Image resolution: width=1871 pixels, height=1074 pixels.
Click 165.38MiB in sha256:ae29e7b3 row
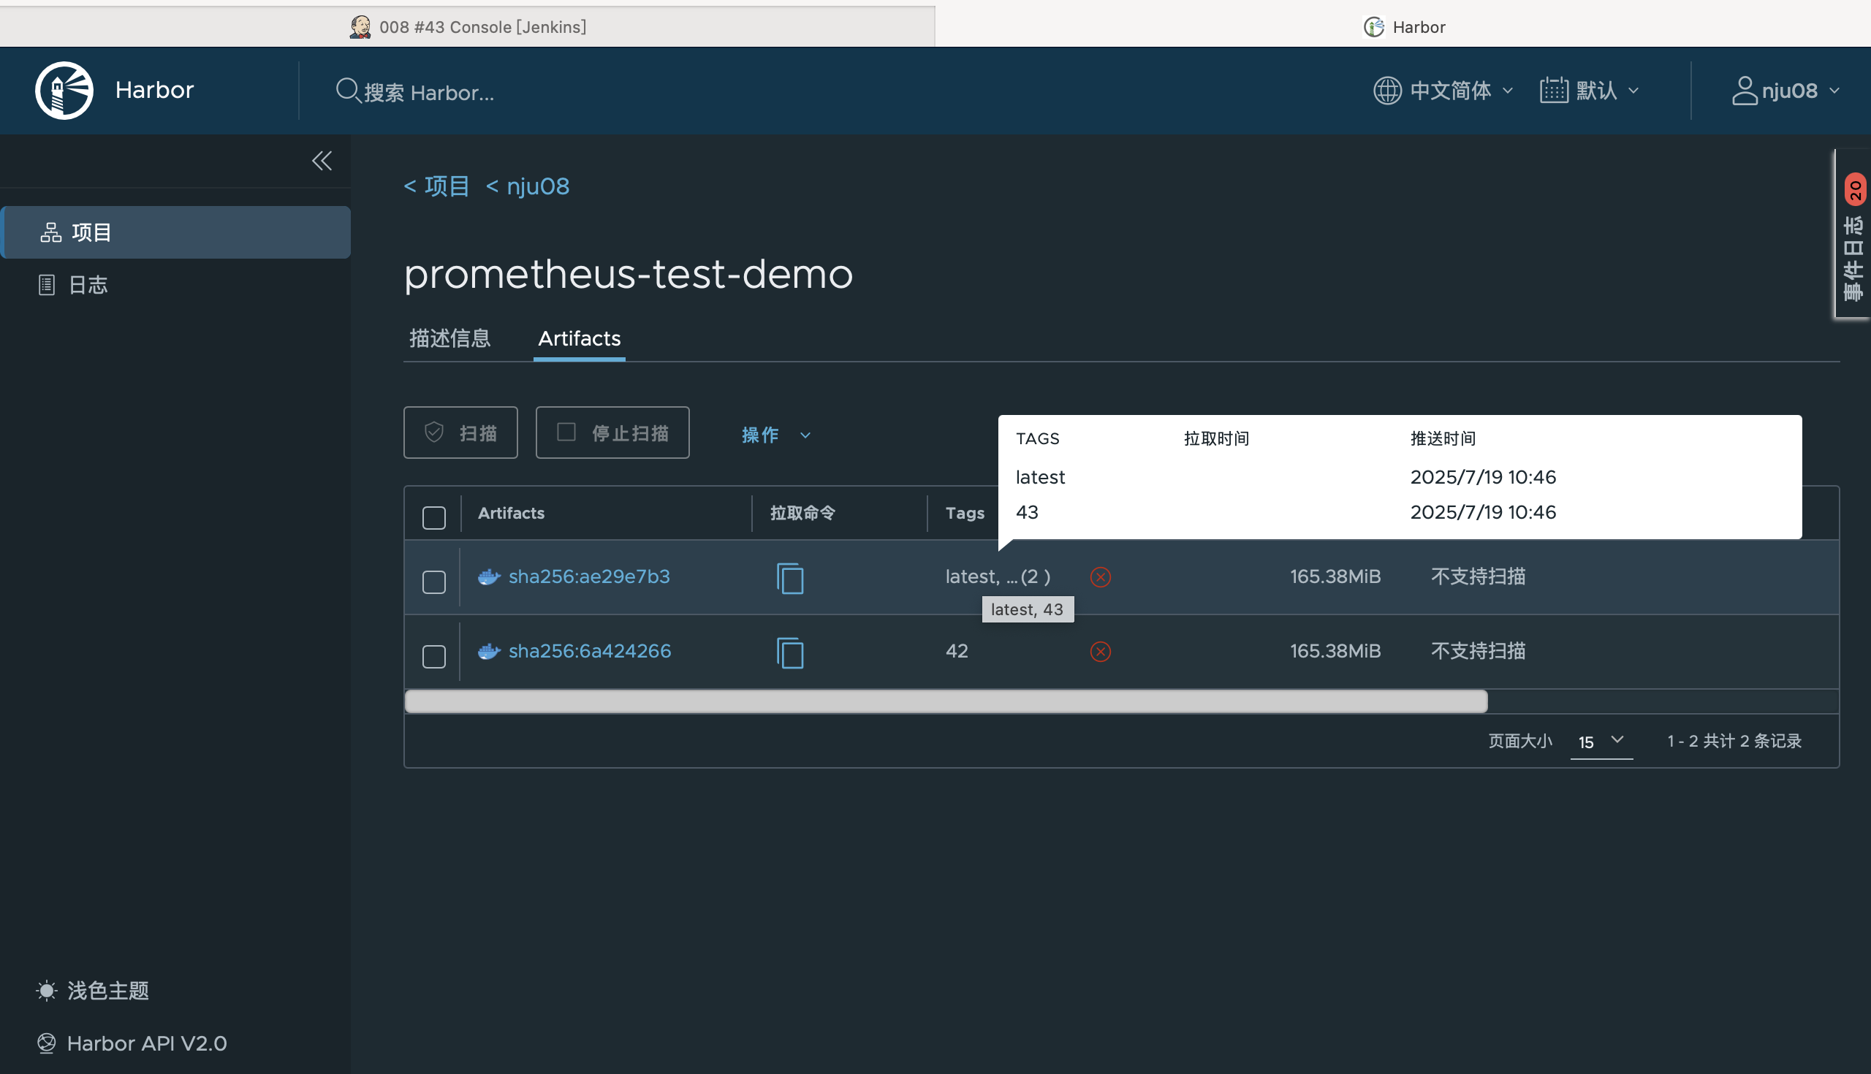[1335, 577]
